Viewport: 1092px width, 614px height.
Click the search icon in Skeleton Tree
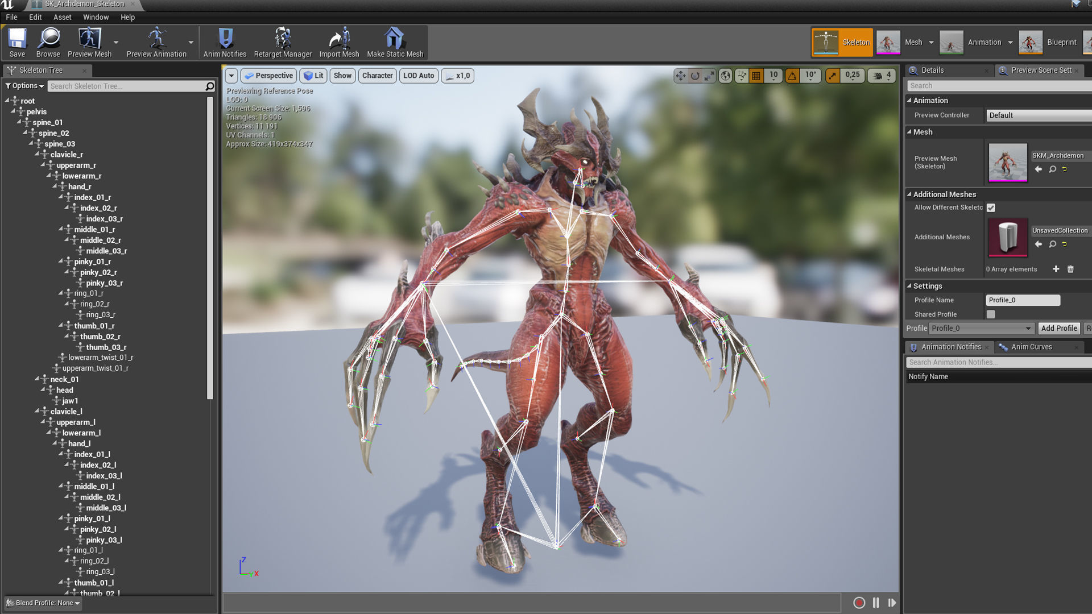pos(210,86)
